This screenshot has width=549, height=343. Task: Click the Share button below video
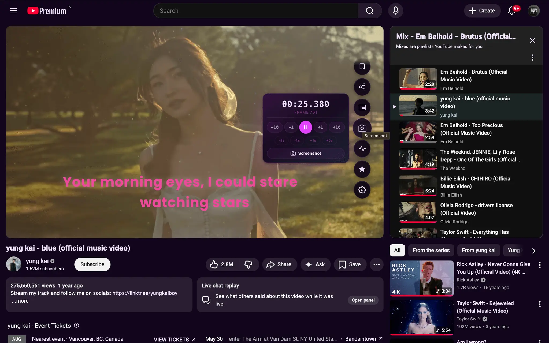tap(279, 264)
